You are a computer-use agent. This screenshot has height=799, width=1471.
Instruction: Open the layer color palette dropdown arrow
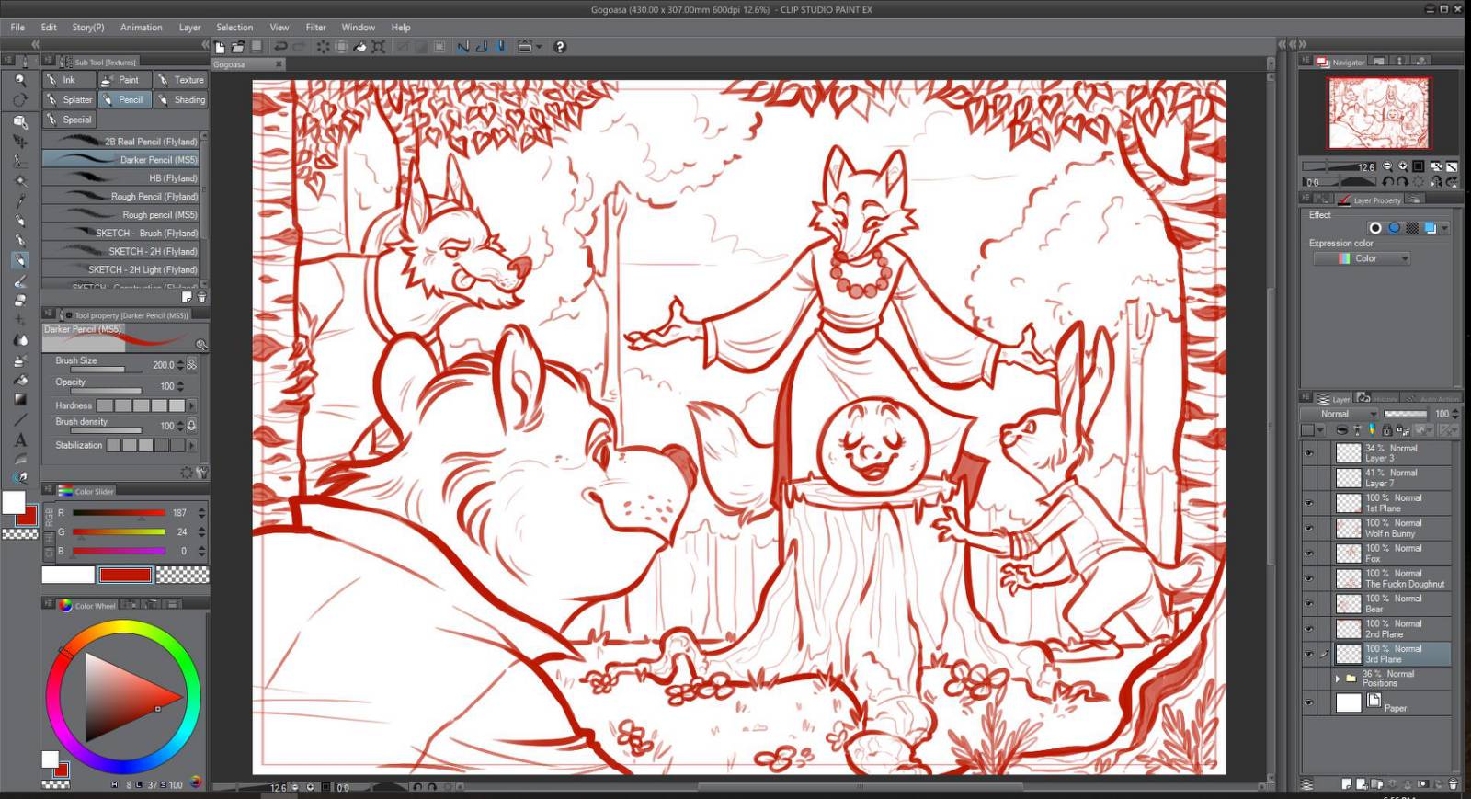pyautogui.click(x=1320, y=430)
